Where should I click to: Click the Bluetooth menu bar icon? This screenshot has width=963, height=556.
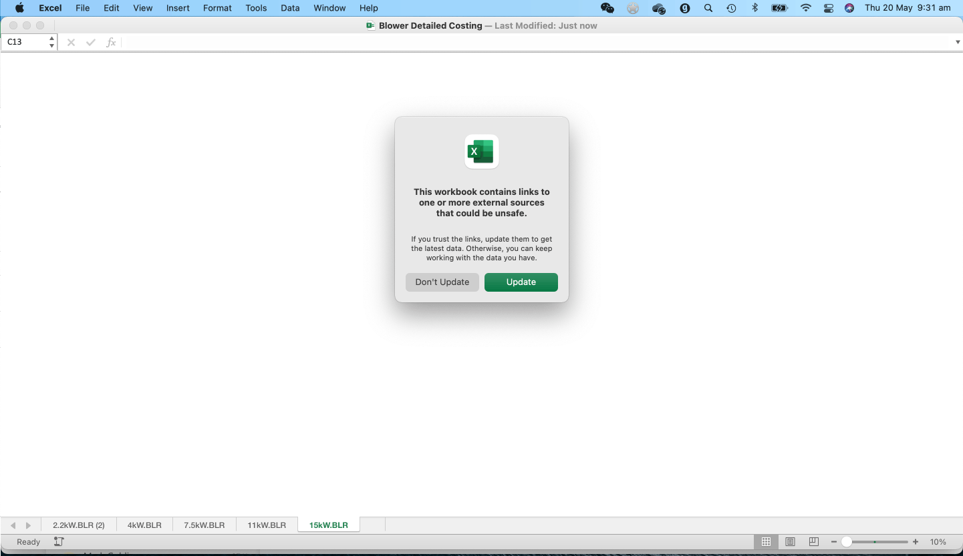pos(755,8)
